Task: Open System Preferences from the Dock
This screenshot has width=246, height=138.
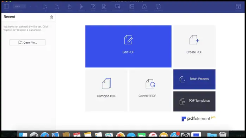Action: (185, 135)
